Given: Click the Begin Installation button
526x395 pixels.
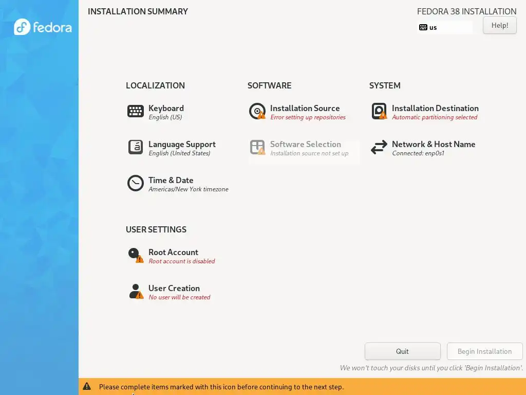Looking at the screenshot, I should [x=484, y=351].
